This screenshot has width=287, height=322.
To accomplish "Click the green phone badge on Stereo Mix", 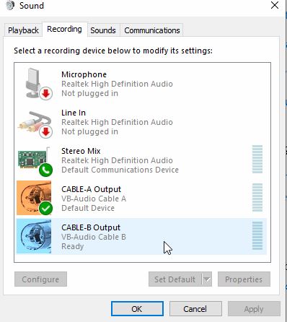I will [45, 170].
